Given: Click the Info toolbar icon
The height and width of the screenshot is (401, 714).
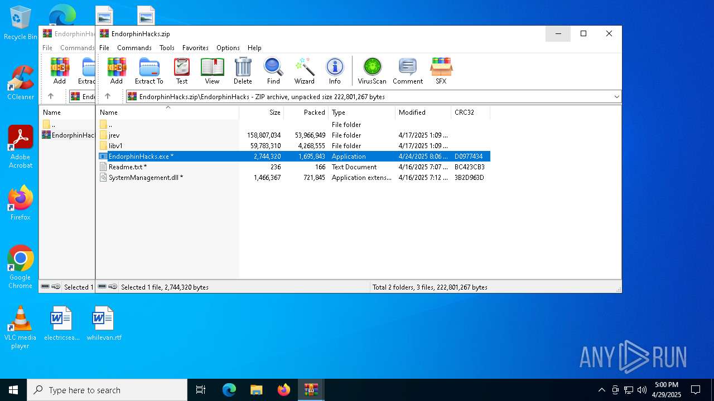Looking at the screenshot, I should [335, 71].
